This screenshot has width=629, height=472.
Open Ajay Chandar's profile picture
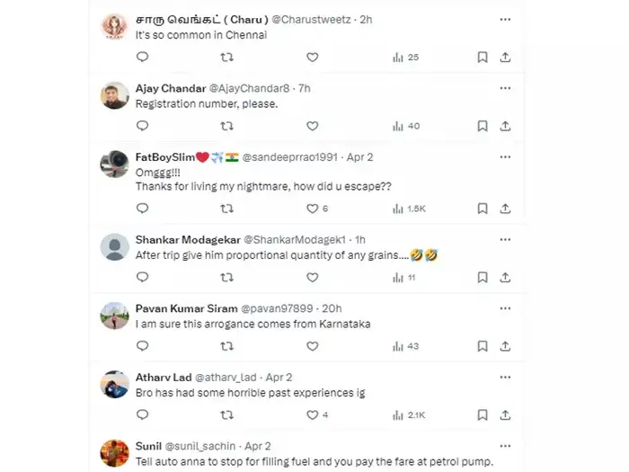[x=115, y=95]
